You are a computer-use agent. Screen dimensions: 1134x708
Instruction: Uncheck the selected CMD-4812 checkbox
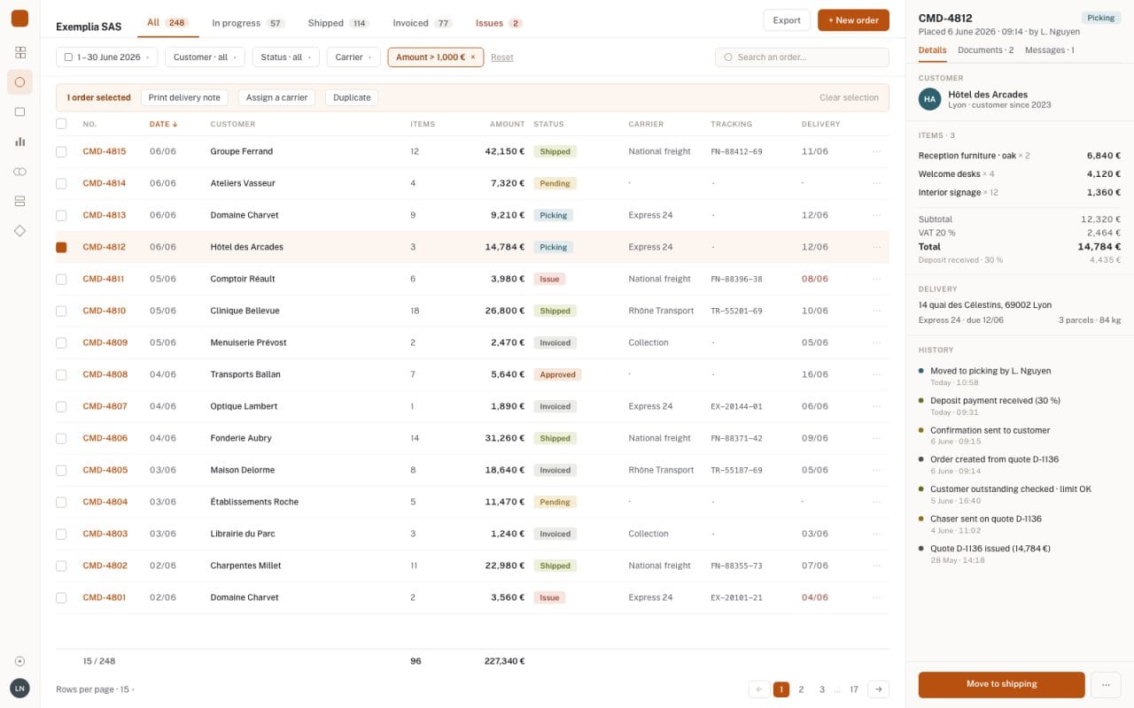61,247
